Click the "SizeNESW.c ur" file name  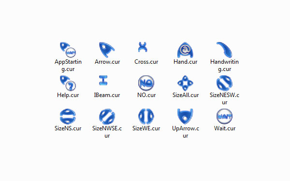[224, 98]
